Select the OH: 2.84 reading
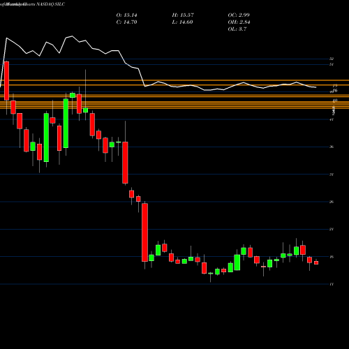The image size is (349, 349). point(239,22)
